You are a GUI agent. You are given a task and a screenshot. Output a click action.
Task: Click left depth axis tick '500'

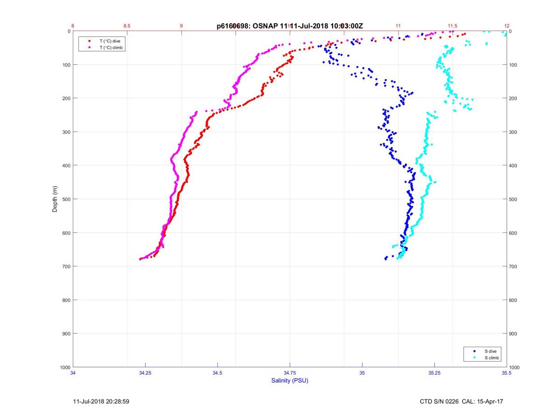pyautogui.click(x=66, y=199)
